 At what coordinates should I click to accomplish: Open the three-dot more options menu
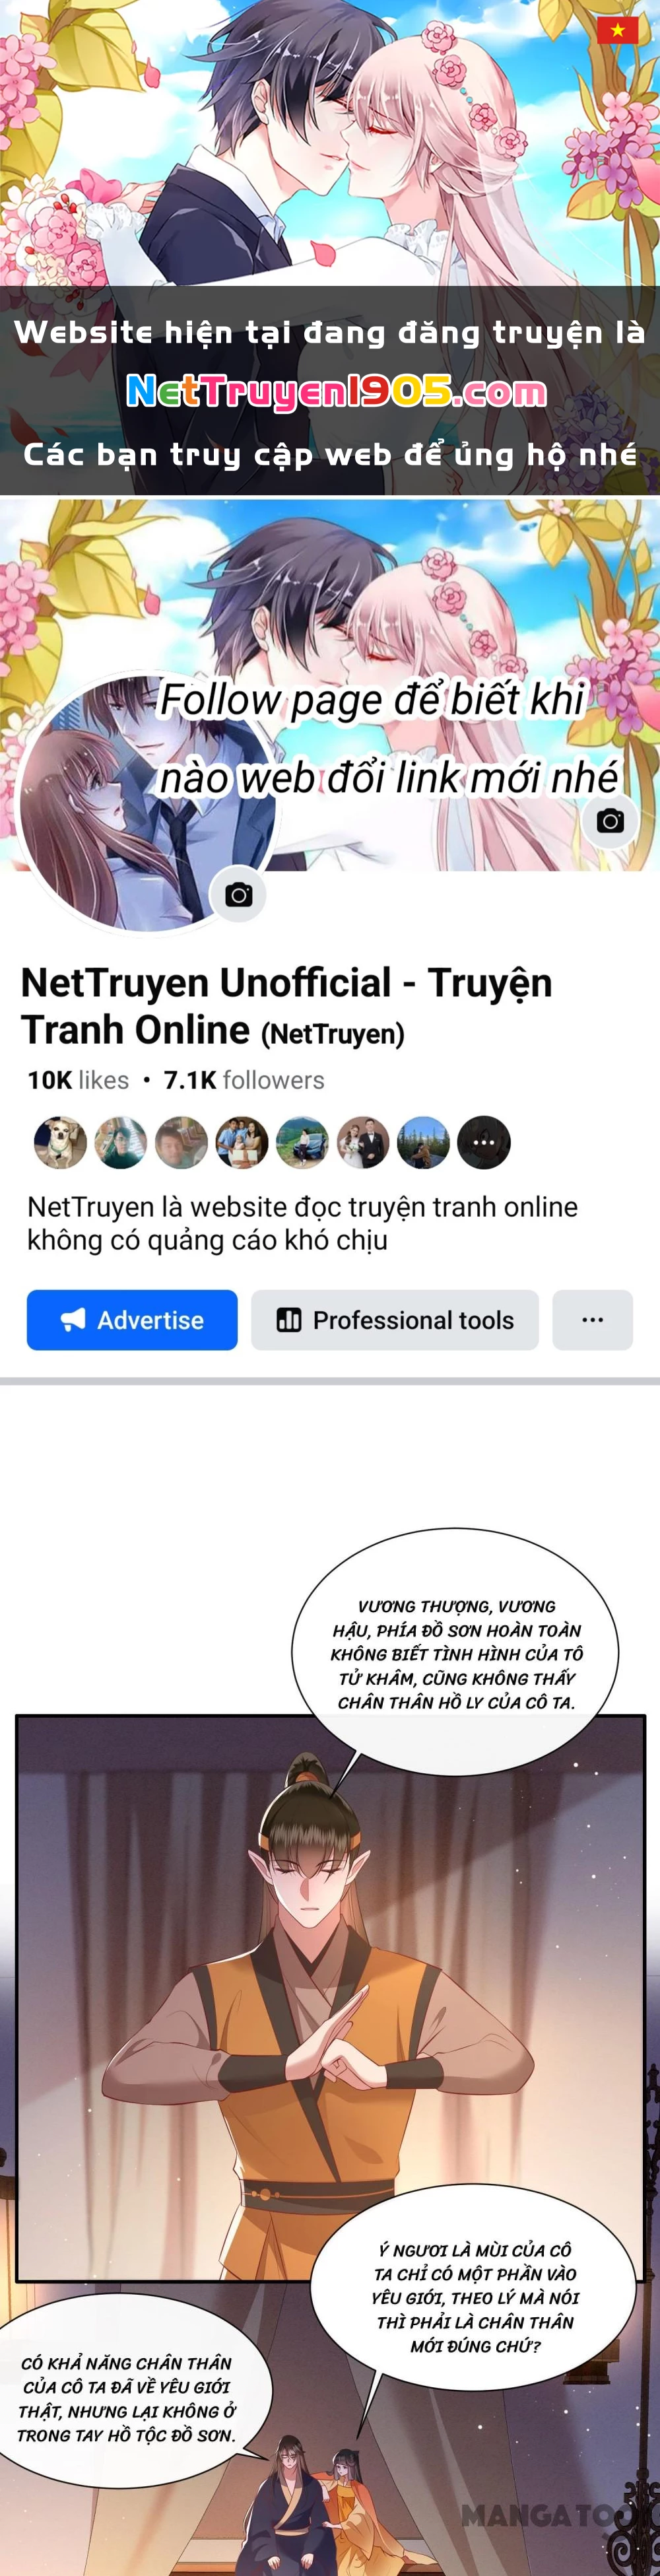coord(593,1320)
